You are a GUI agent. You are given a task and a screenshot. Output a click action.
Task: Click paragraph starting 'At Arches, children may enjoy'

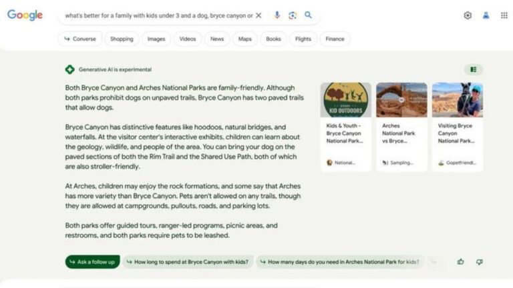tap(183, 196)
